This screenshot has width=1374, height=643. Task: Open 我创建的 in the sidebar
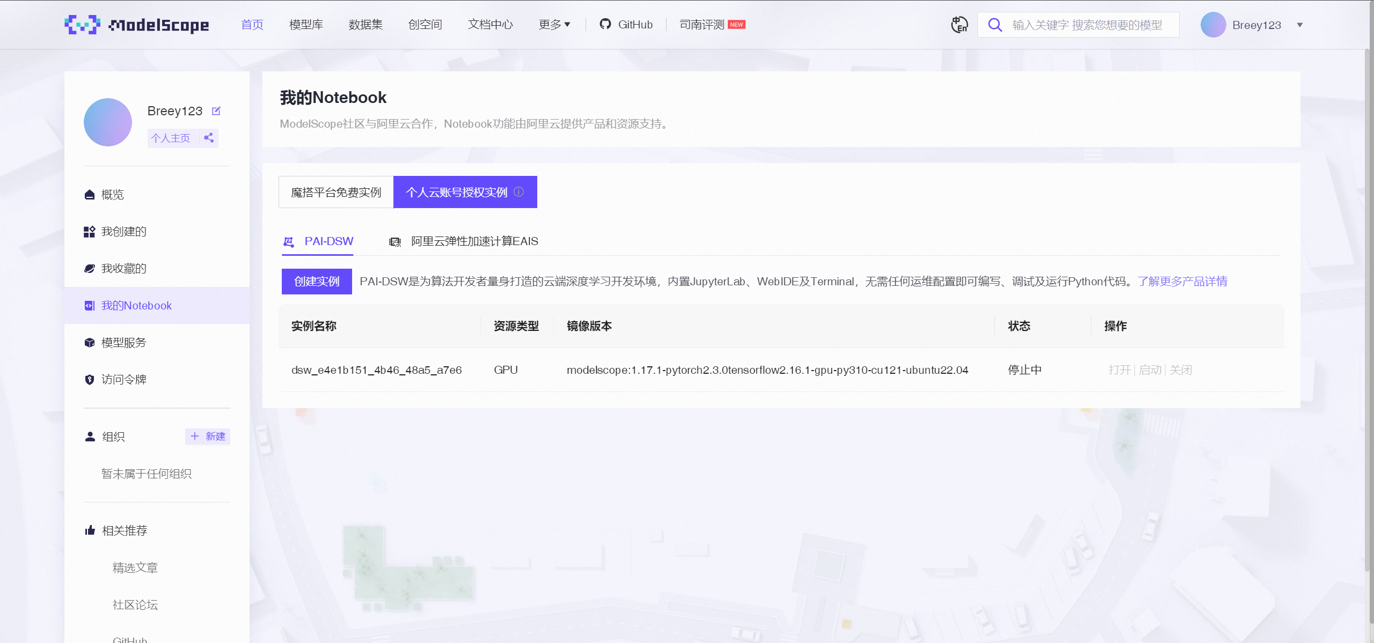tap(157, 232)
